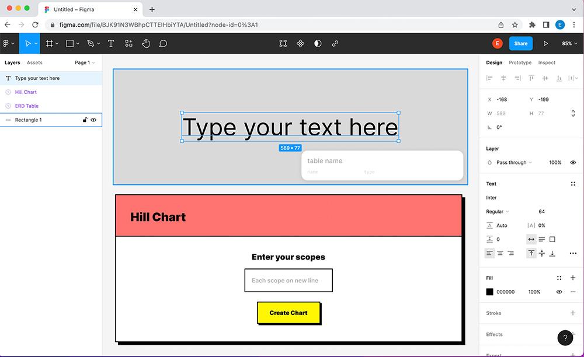Select the Hand tool
The width and height of the screenshot is (584, 357).
(x=146, y=43)
